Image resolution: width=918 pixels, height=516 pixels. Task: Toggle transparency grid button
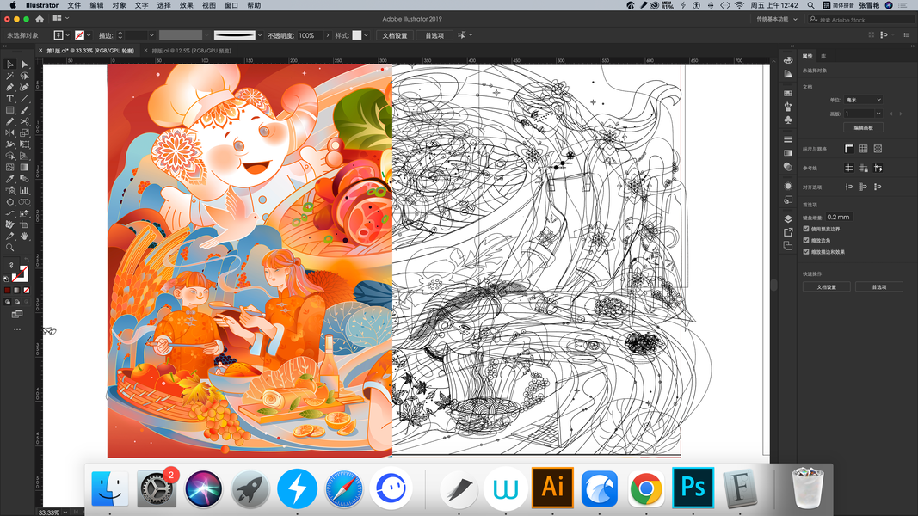pos(878,149)
